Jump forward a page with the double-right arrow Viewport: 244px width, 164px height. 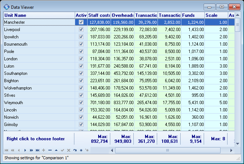pyautogui.click(x=31, y=150)
